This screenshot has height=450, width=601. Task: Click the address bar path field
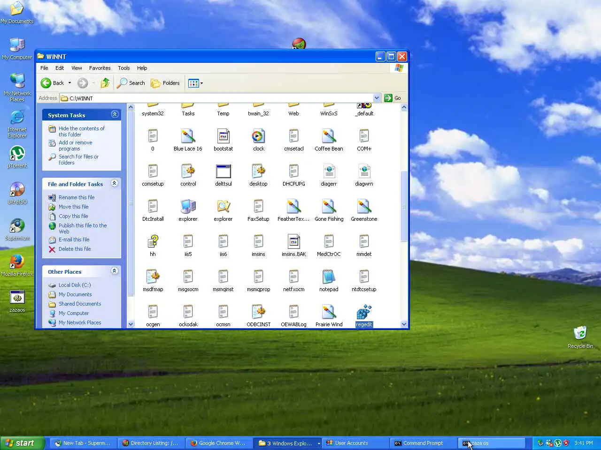point(221,98)
